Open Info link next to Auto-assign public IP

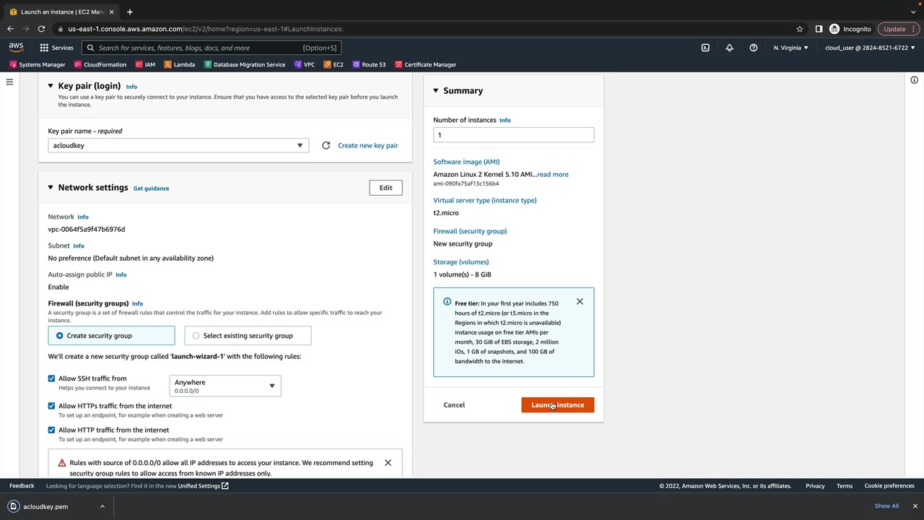(x=121, y=274)
